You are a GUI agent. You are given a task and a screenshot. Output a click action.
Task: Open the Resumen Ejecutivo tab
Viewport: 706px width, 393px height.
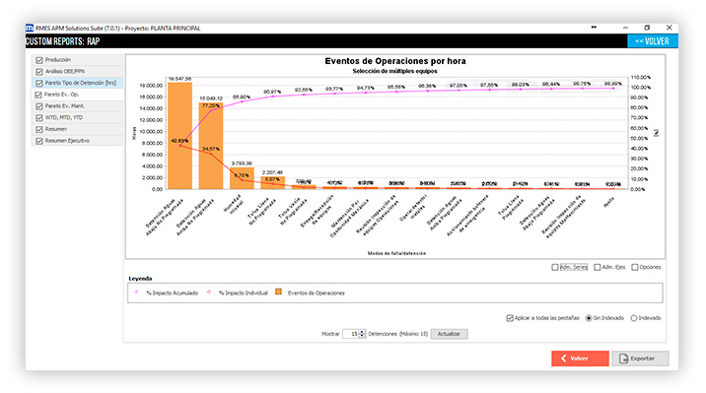[x=78, y=141]
